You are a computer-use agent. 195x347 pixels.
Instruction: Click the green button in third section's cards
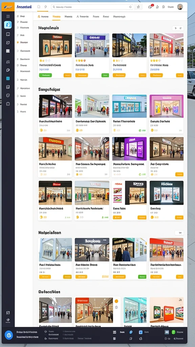coord(142,277)
